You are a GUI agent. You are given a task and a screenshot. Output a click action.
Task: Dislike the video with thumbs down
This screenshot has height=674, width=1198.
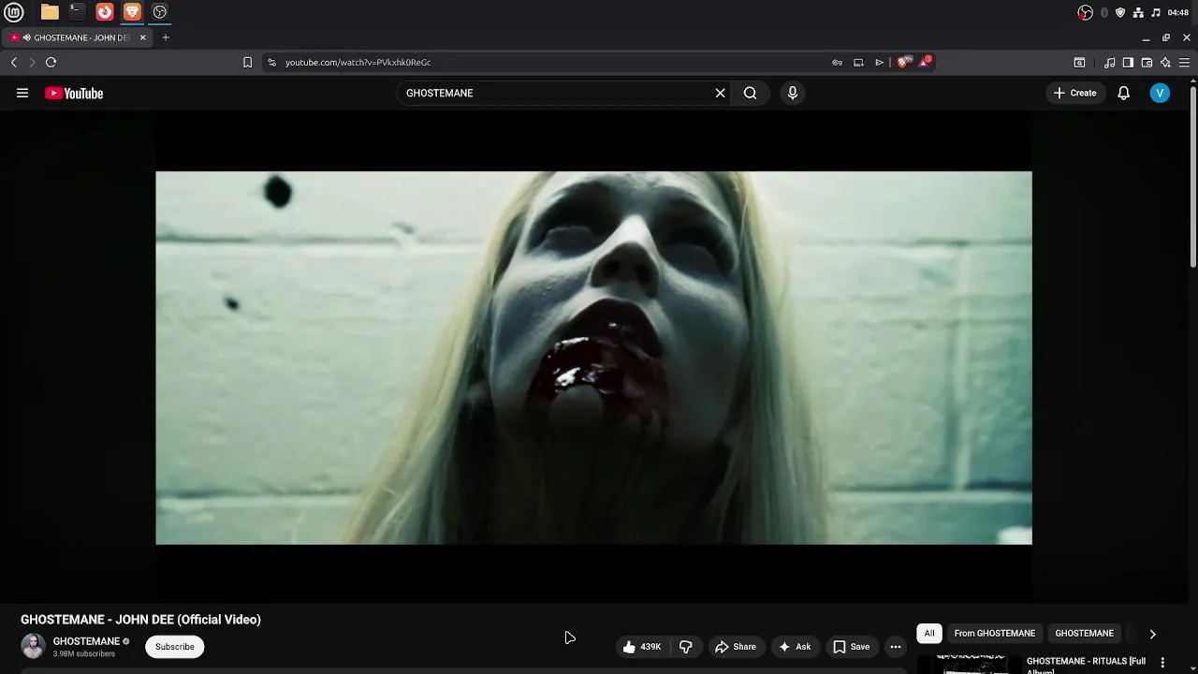[x=686, y=647]
